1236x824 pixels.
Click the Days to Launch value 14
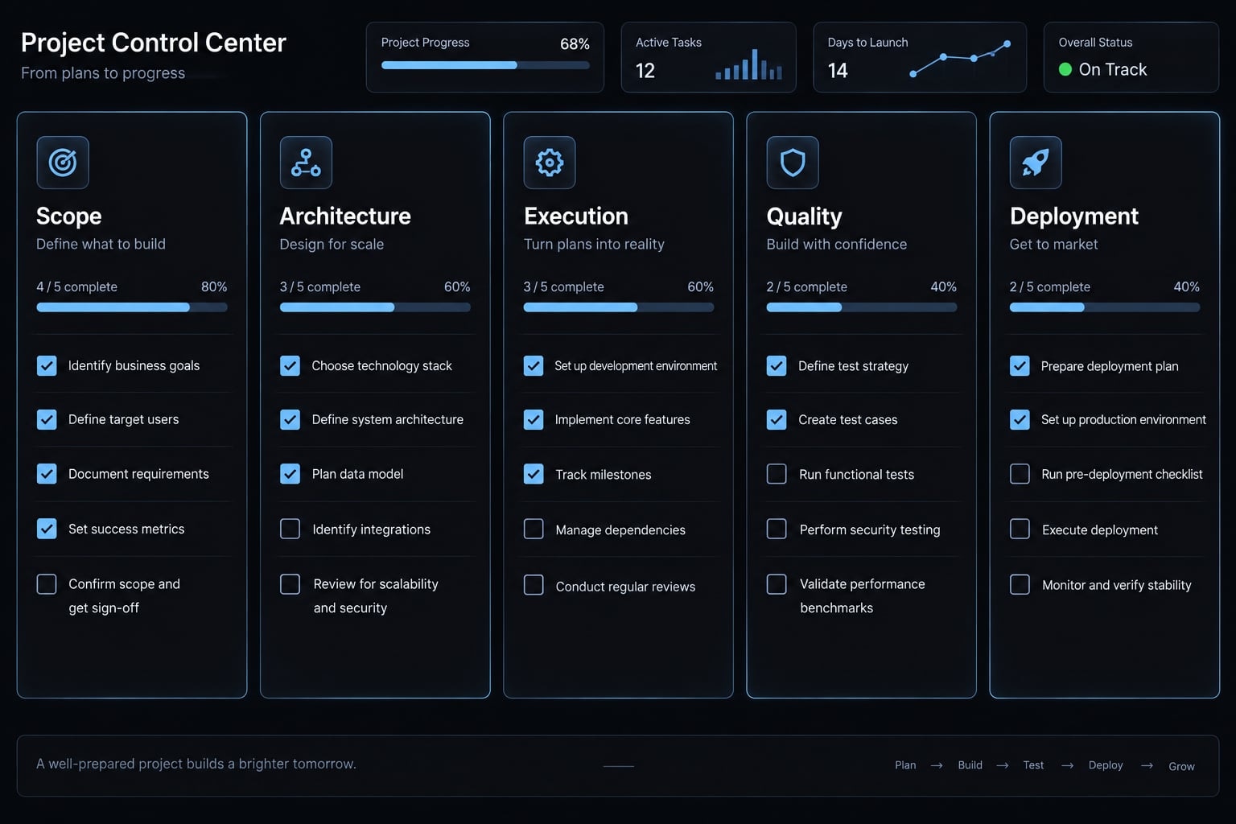pyautogui.click(x=838, y=71)
